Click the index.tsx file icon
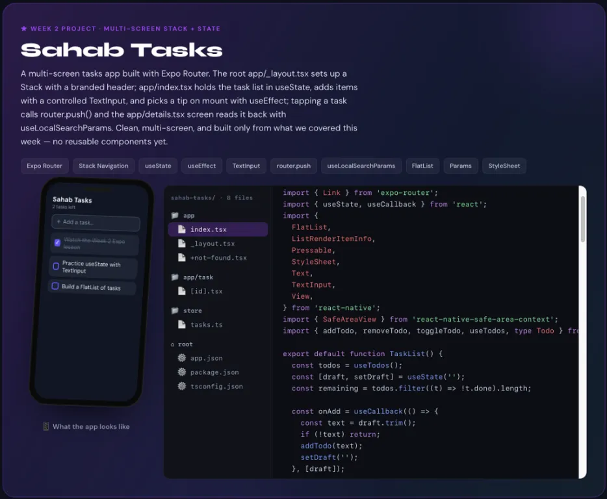This screenshot has width=607, height=499. (x=181, y=229)
